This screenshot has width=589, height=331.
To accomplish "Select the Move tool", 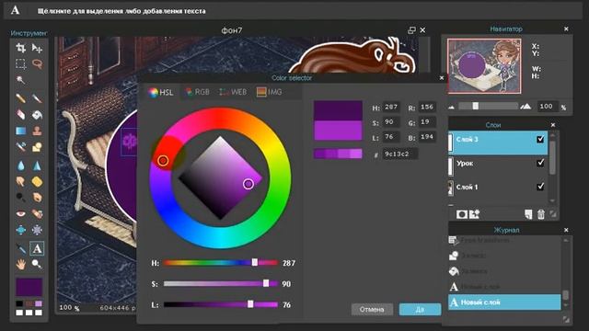I will [37, 48].
